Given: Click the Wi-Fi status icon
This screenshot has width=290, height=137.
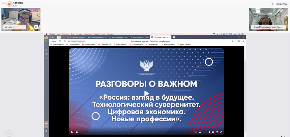Looking at the screenshot, I should click(214, 34).
